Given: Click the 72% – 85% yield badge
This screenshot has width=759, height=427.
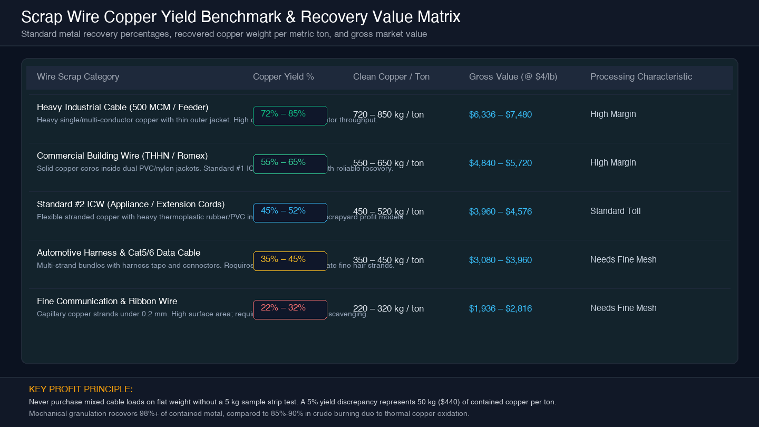Looking at the screenshot, I should point(290,116).
